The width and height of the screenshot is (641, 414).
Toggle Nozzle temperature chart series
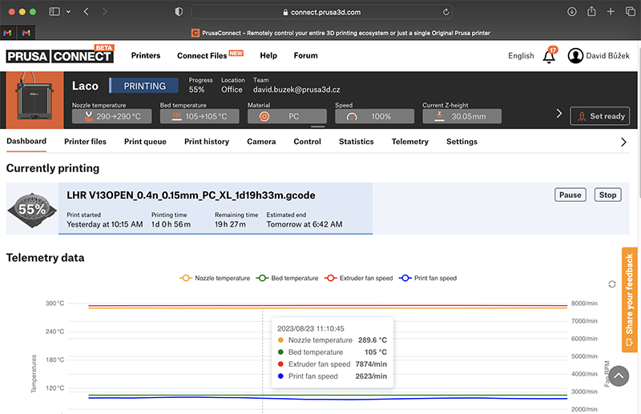(215, 278)
